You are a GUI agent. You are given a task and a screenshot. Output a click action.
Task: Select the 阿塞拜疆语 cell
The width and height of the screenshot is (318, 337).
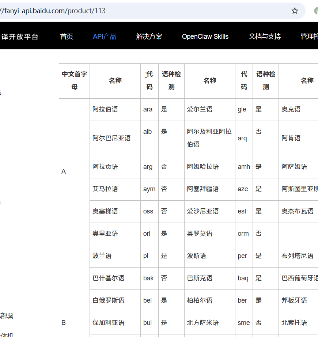pos(210,189)
